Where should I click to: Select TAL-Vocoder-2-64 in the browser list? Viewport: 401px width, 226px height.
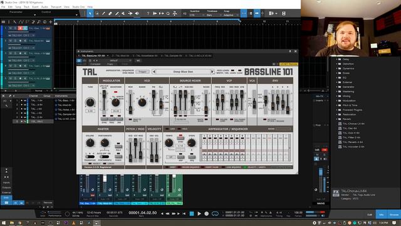(x=353, y=147)
